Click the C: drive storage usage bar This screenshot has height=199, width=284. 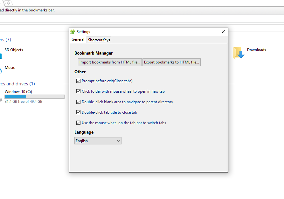point(34,96)
